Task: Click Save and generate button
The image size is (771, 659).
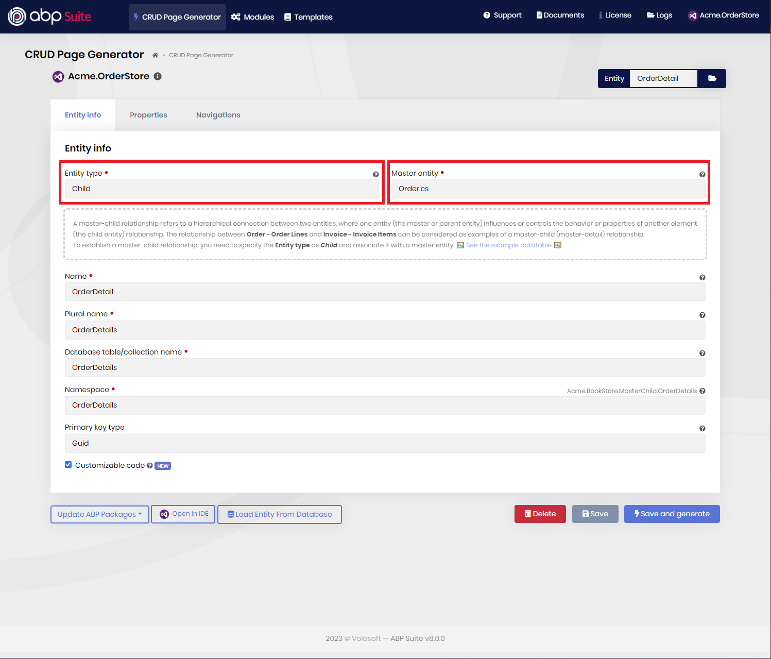Action: click(x=672, y=514)
